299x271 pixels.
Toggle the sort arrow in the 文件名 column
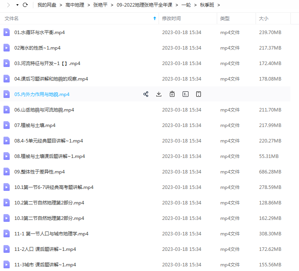[155, 19]
